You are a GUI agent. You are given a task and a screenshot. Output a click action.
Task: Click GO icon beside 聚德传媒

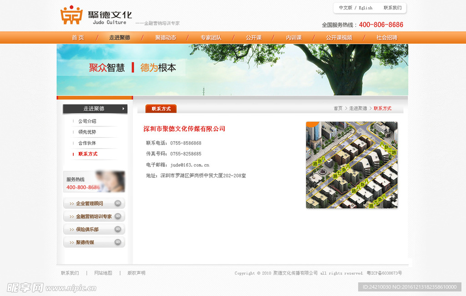pos(118,242)
